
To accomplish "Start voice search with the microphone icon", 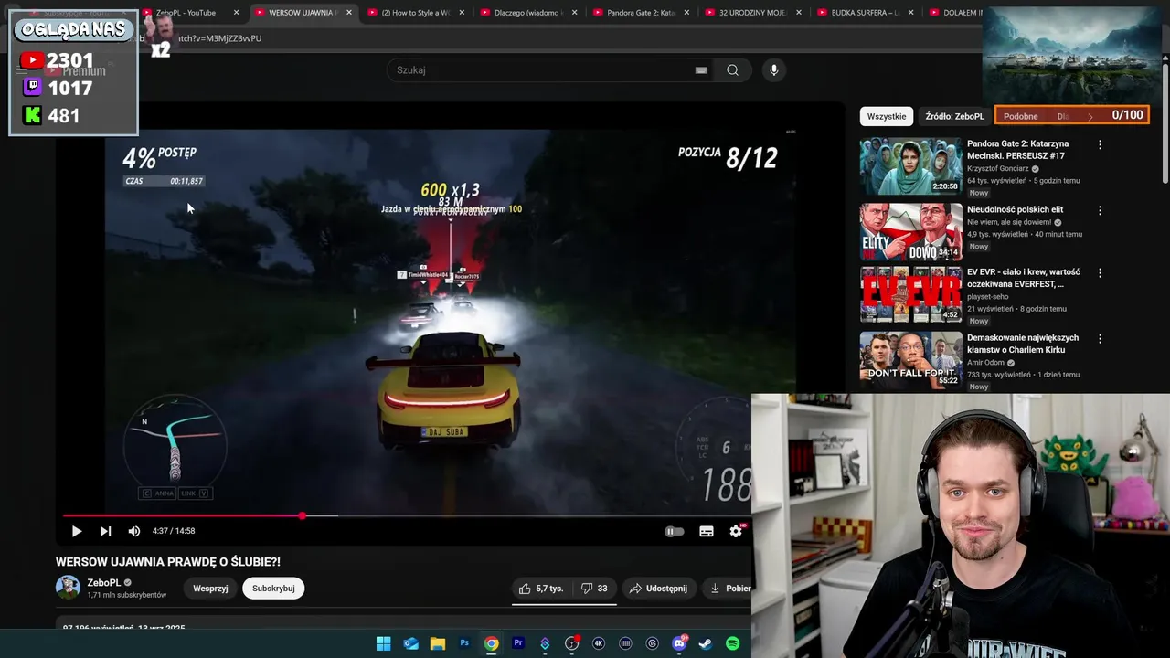I will (774, 70).
